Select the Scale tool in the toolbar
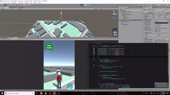Viewport: 170px width, 95px height. click(11, 5)
